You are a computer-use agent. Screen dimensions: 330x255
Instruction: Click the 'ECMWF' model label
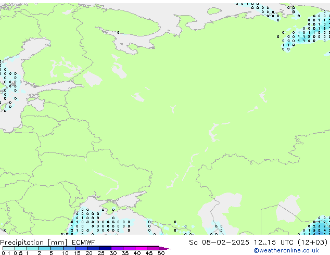point(84,243)
